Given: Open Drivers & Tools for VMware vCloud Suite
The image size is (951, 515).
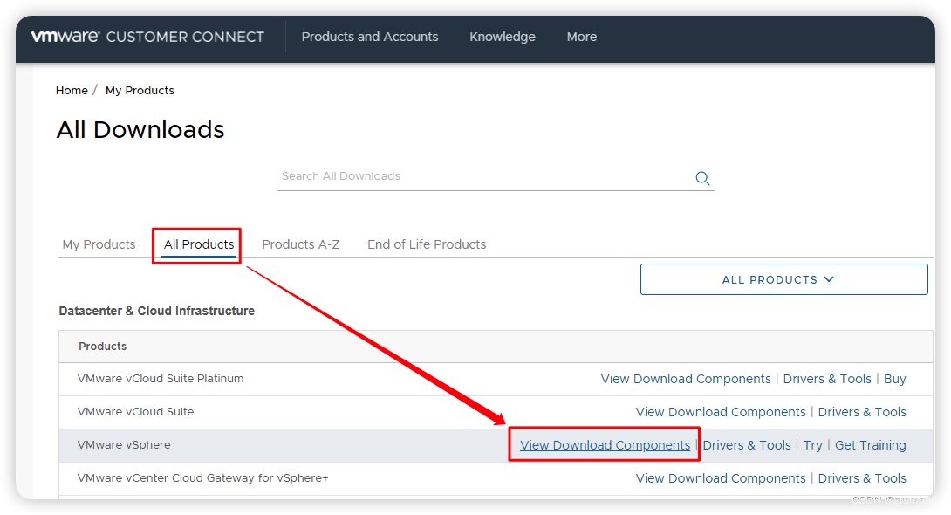Looking at the screenshot, I should pos(862,413).
